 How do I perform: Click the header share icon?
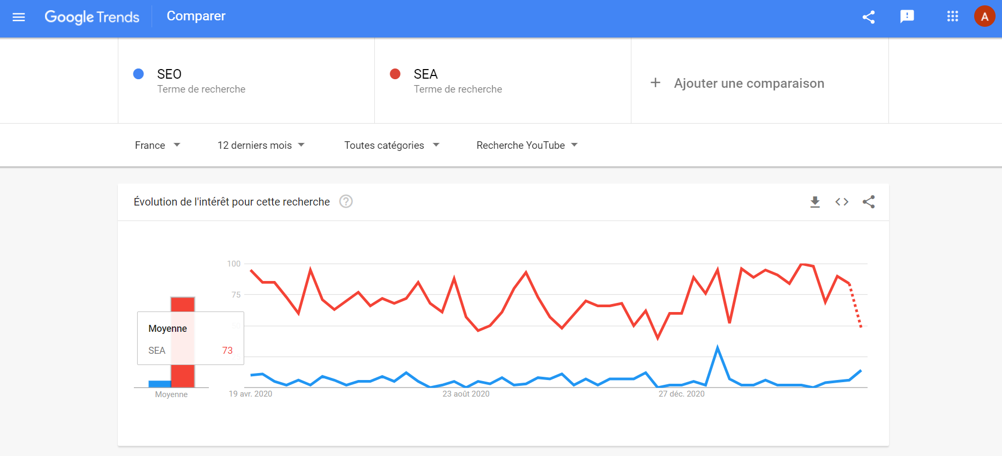[869, 17]
